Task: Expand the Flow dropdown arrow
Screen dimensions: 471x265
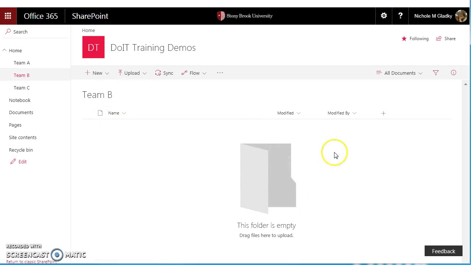Action: tap(204, 73)
